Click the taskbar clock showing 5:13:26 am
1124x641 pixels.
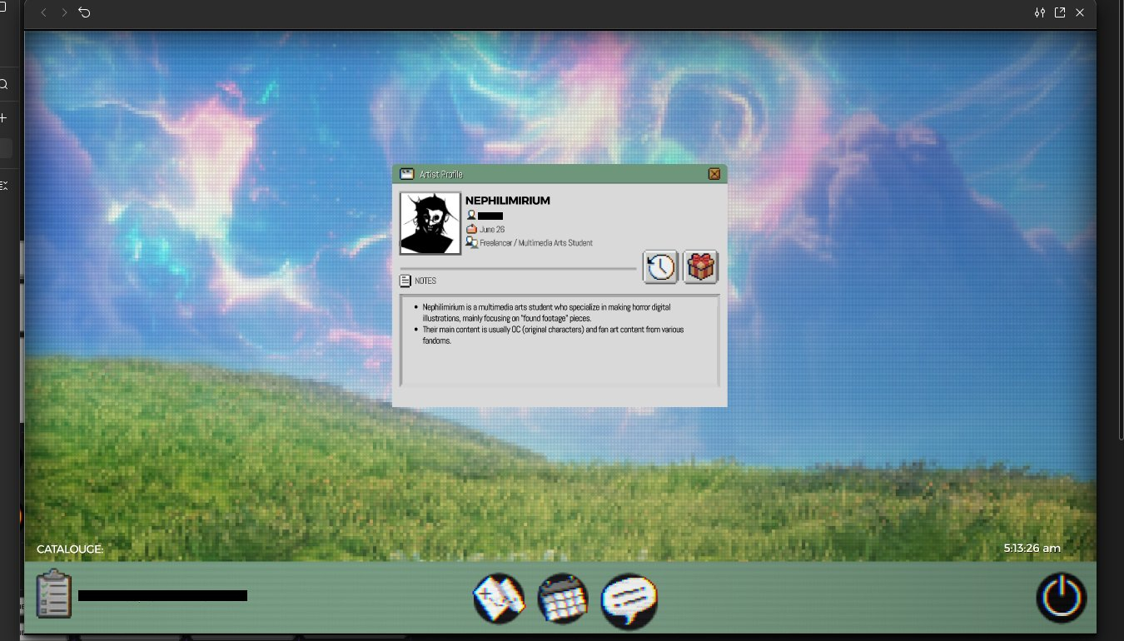pyautogui.click(x=1032, y=548)
